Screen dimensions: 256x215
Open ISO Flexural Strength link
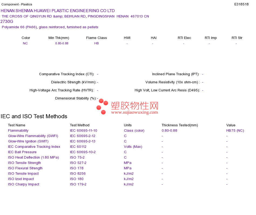pyautogui.click(x=25, y=168)
